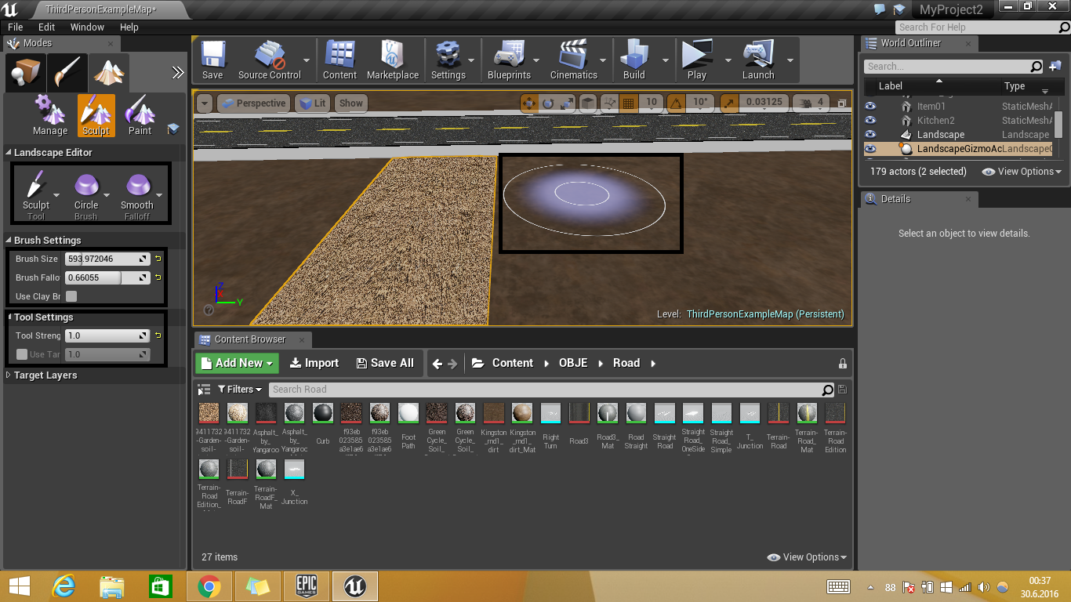Click the Import button in the Content Browser
This screenshot has height=602, width=1071.
click(x=314, y=363)
